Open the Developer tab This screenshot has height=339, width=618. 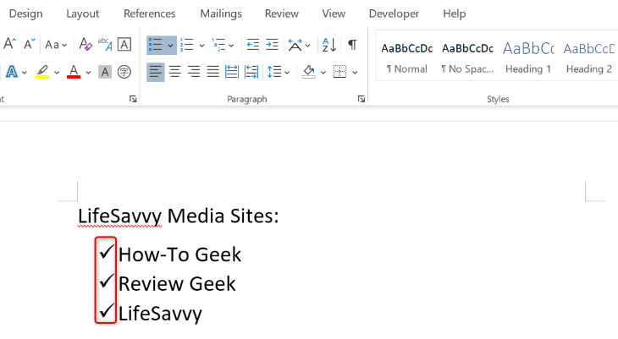click(395, 14)
